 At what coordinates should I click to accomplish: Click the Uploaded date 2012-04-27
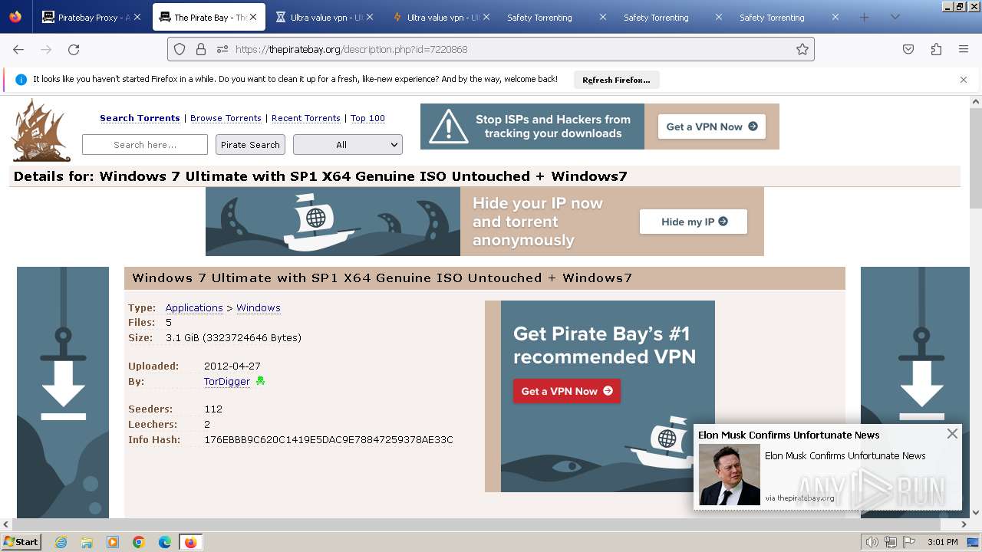(x=232, y=366)
